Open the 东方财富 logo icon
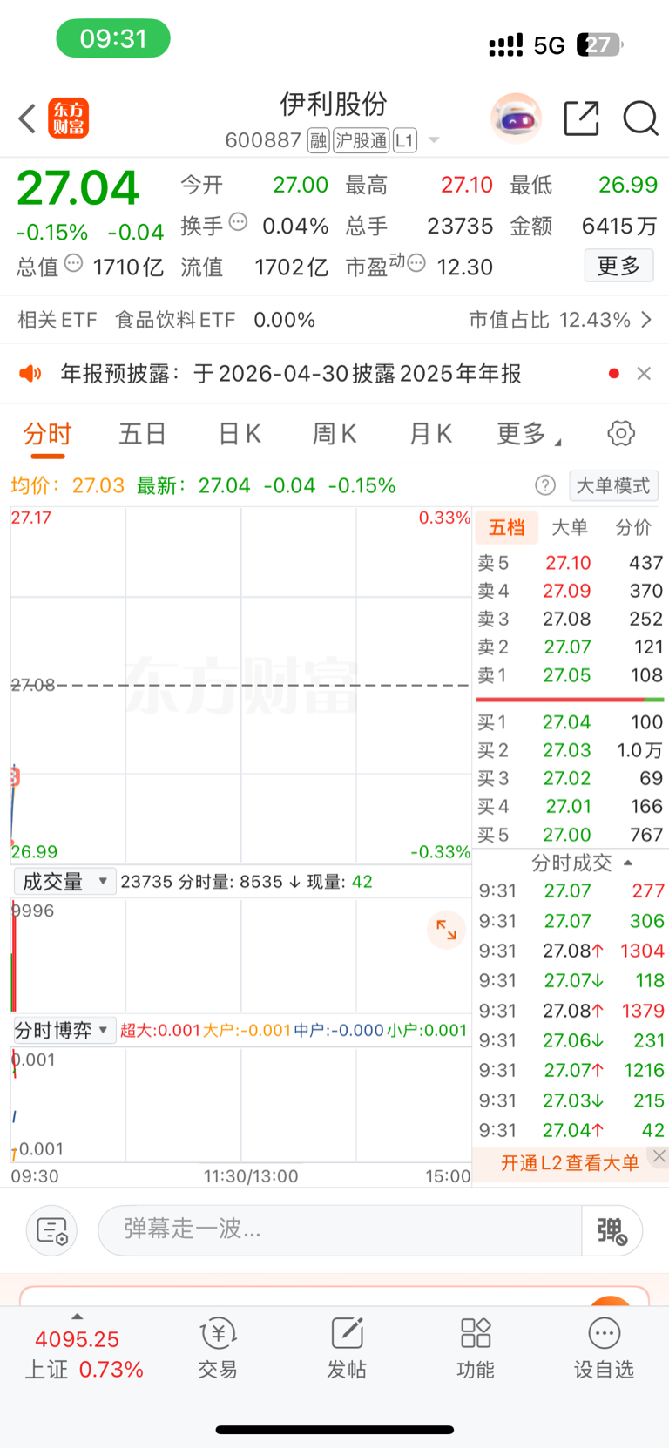This screenshot has height=1449, width=669. point(68,118)
